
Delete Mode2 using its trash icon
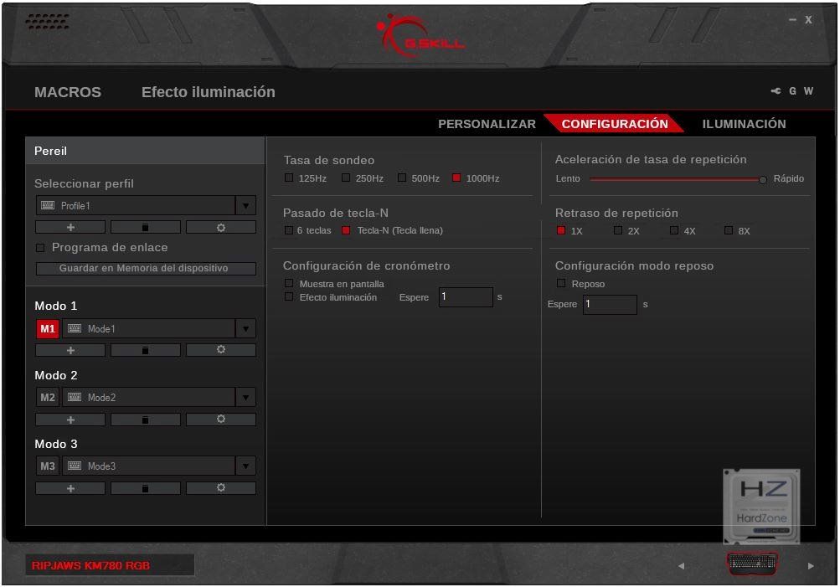click(145, 420)
